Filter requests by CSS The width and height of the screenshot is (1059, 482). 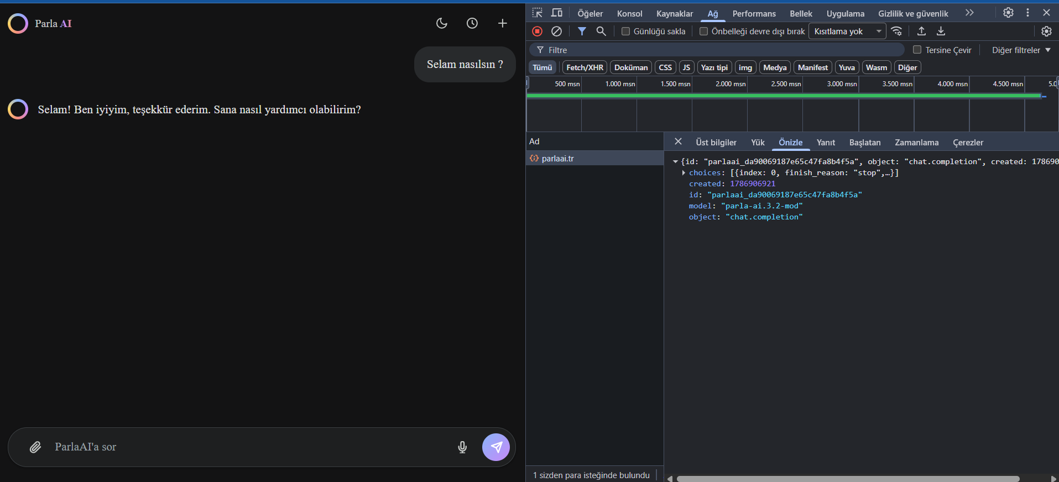point(665,67)
